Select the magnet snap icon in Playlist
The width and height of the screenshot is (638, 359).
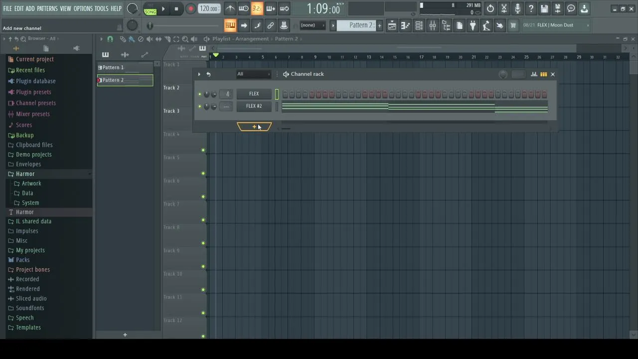pyautogui.click(x=110, y=39)
